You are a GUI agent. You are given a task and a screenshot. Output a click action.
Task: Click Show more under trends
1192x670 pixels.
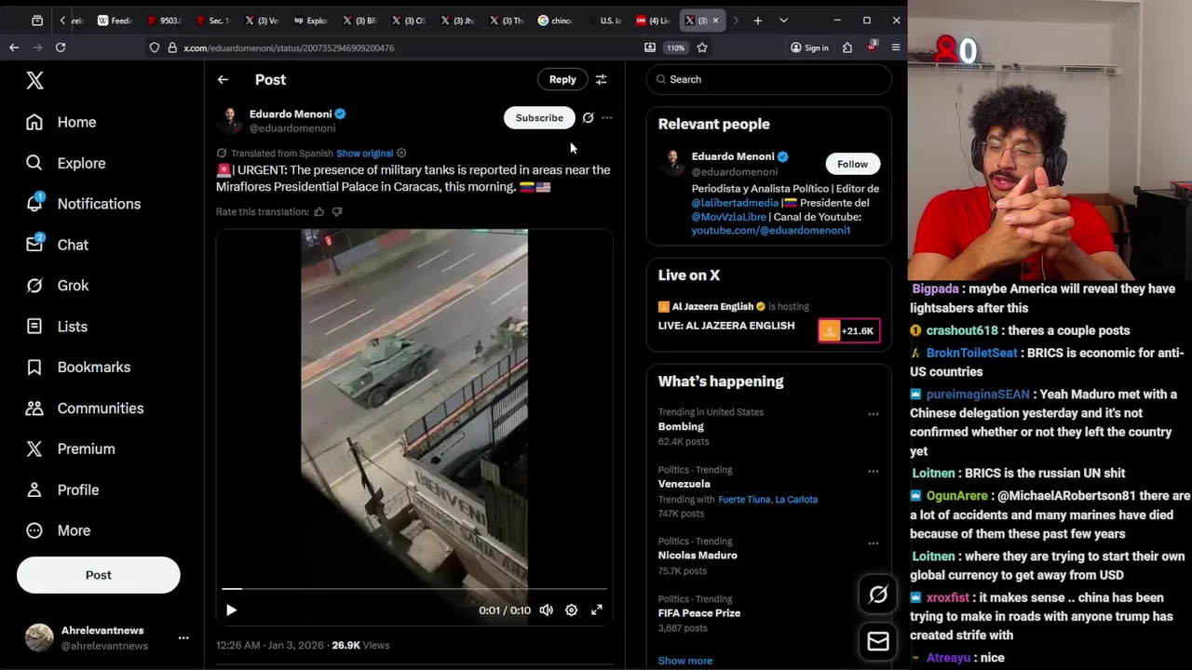[x=684, y=661]
